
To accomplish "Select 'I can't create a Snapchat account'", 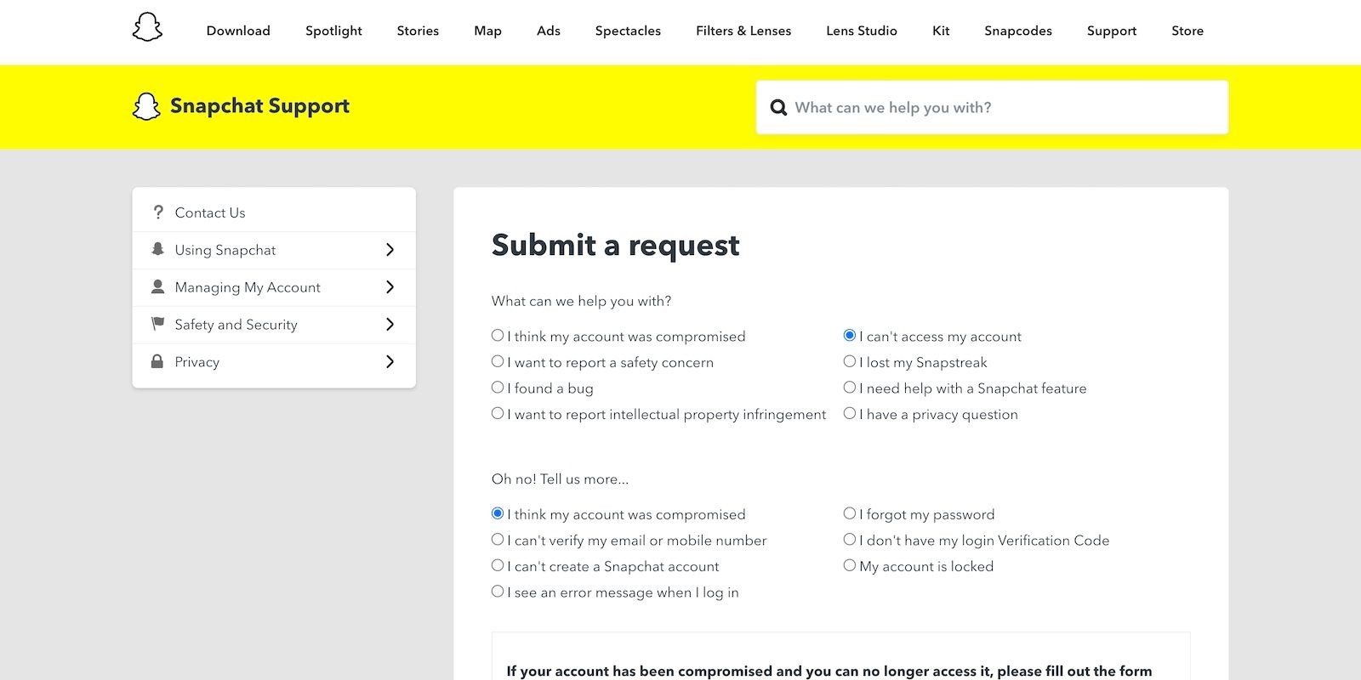I will (x=498, y=565).
